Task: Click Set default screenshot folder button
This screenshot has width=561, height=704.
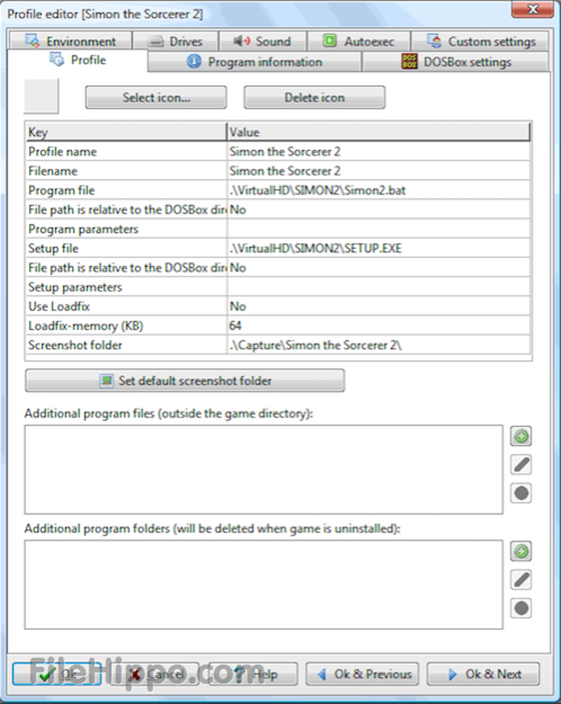Action: [185, 381]
